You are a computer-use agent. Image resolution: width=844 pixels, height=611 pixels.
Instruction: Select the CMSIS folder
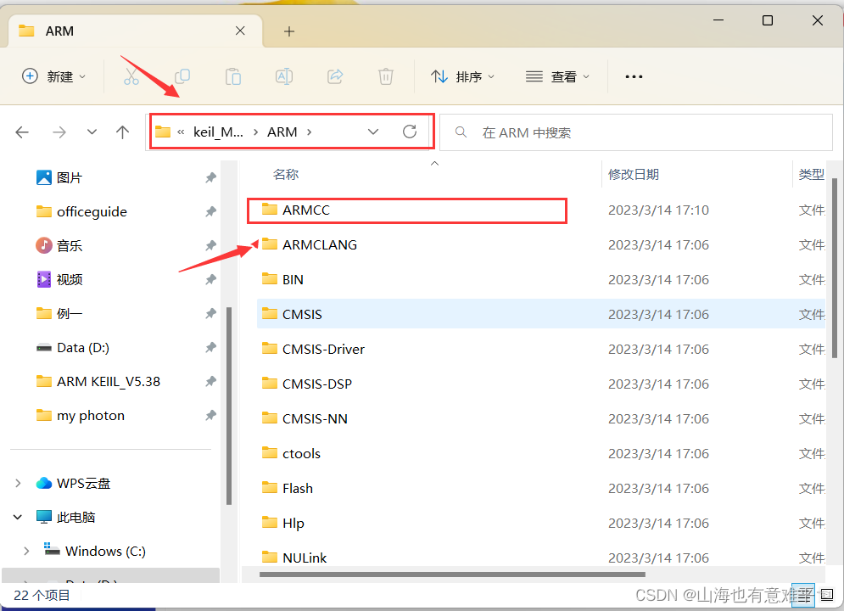click(541, 314)
